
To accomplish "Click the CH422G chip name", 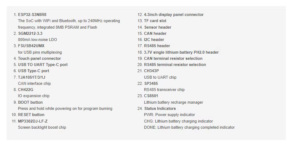I will tap(25, 90).
